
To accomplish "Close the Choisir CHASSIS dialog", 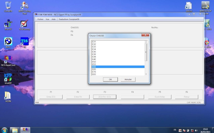I will pyautogui.click(x=145, y=35).
